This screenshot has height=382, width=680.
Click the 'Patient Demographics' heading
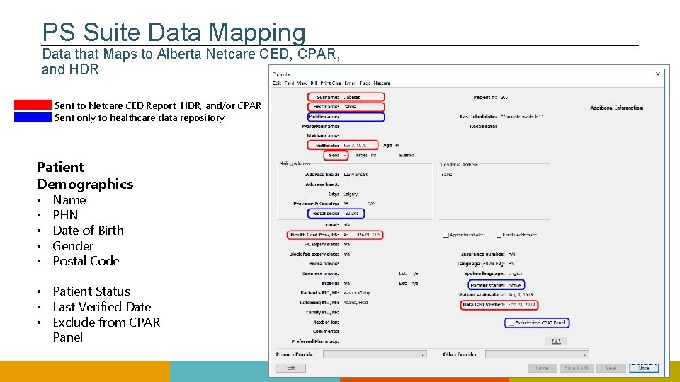pos(85,175)
